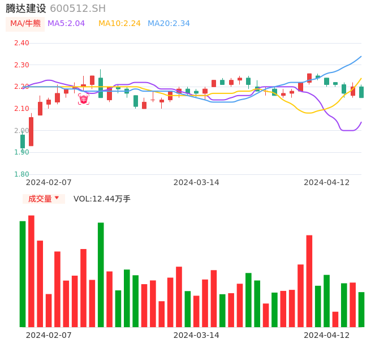
Task: Click the 2.40 price axis label
Action: tap(21, 43)
